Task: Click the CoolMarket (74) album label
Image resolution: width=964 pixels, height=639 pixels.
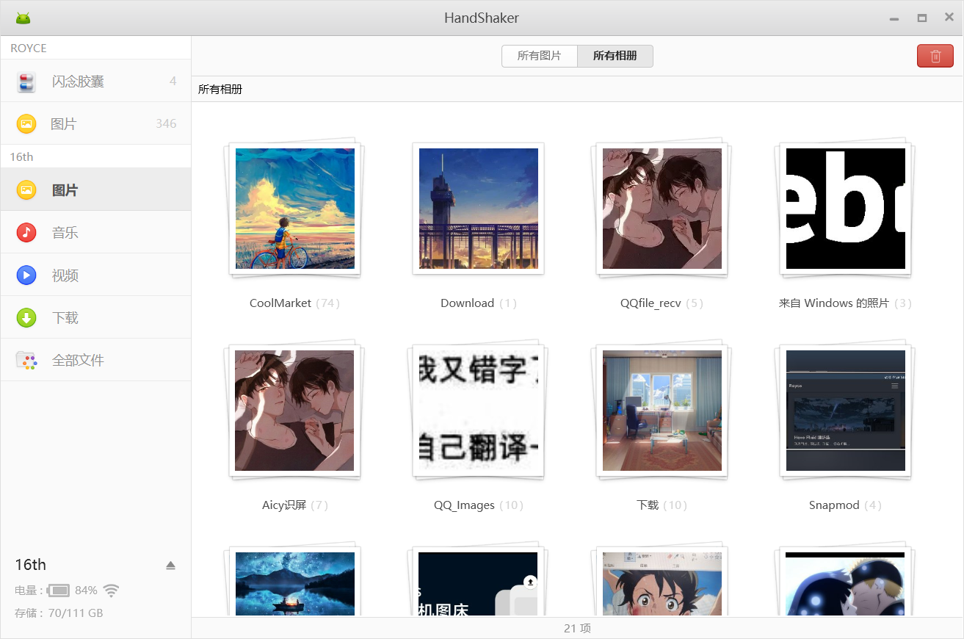Action: tap(295, 303)
